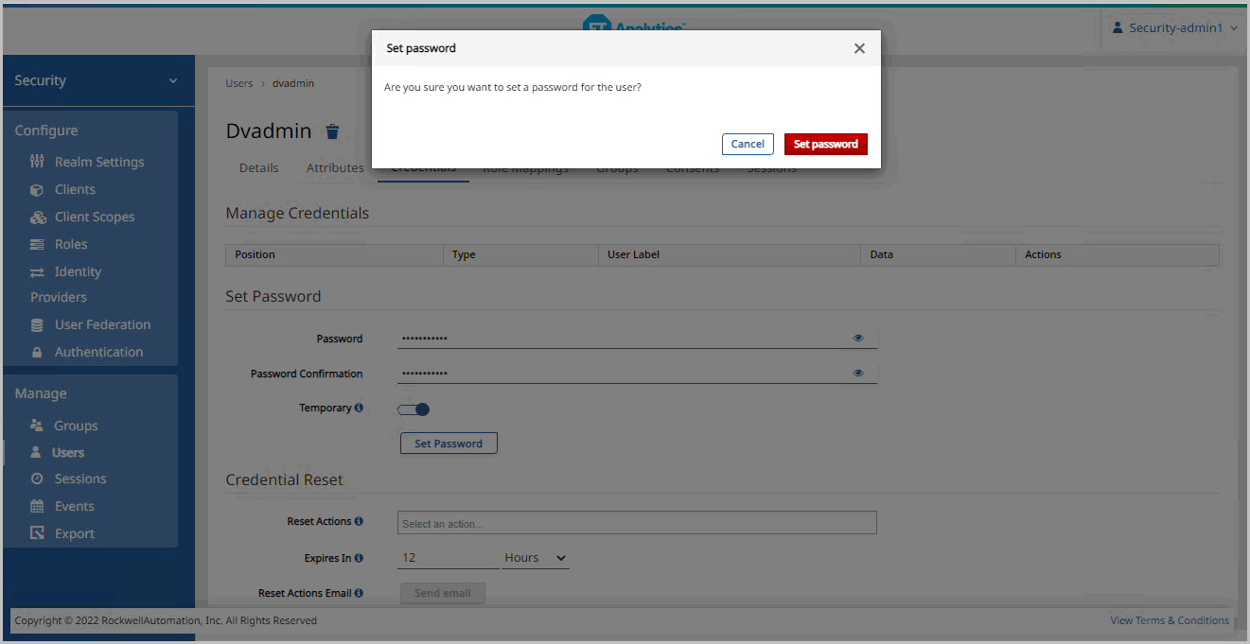The image size is (1250, 644).
Task: Switch to the Details tab
Action: point(258,168)
